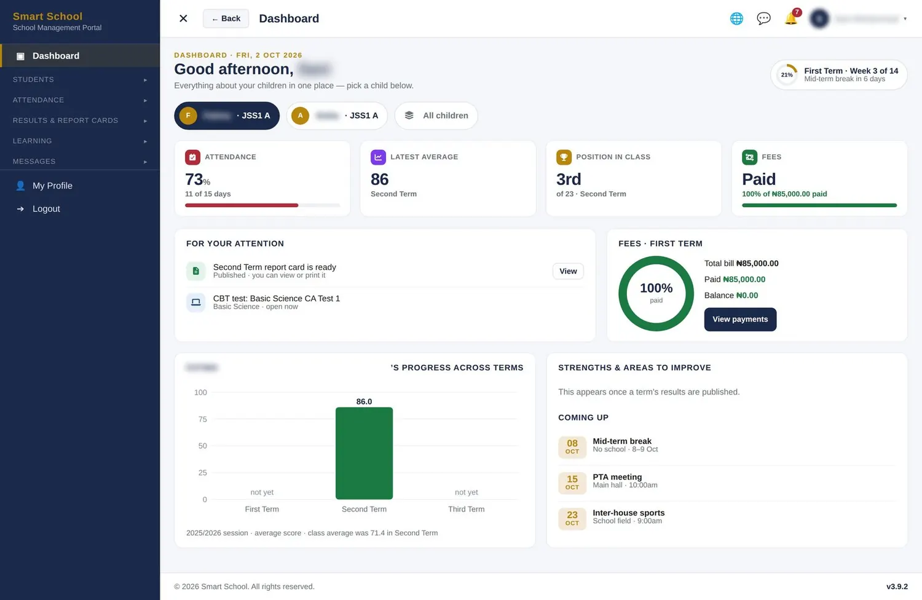Open the user account dropdown arrow
922x600 pixels.
click(x=905, y=19)
